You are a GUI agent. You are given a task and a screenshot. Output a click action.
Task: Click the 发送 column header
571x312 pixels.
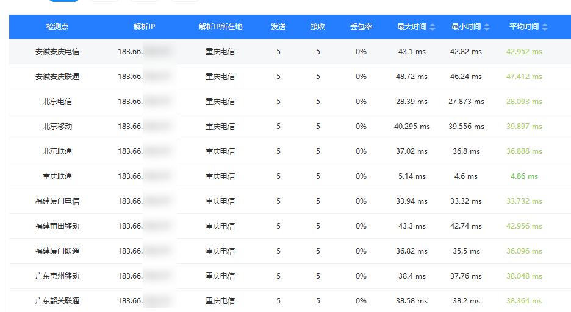pyautogui.click(x=278, y=27)
